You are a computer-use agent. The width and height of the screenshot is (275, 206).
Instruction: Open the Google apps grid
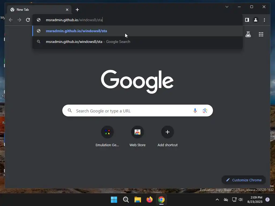point(261,34)
